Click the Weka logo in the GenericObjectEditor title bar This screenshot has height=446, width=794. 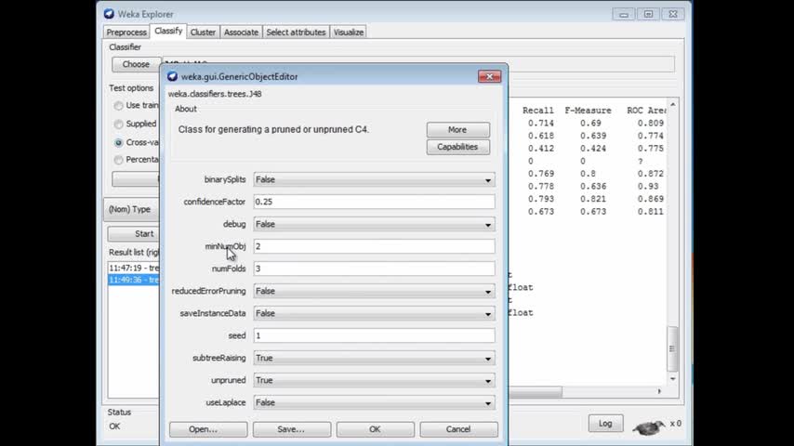(x=172, y=76)
